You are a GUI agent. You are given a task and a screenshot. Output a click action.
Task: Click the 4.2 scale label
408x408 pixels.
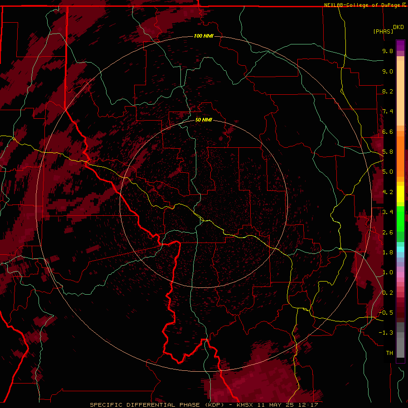tap(388, 192)
